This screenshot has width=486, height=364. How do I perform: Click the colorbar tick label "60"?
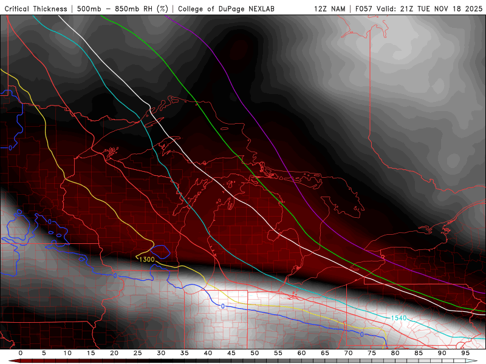301,353
